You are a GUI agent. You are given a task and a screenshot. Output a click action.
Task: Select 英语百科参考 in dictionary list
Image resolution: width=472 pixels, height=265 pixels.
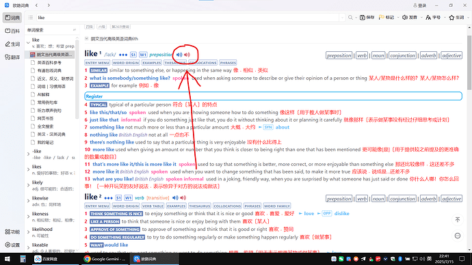coord(49,63)
